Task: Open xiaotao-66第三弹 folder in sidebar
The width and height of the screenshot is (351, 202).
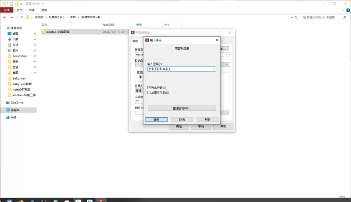Action: click(x=24, y=95)
